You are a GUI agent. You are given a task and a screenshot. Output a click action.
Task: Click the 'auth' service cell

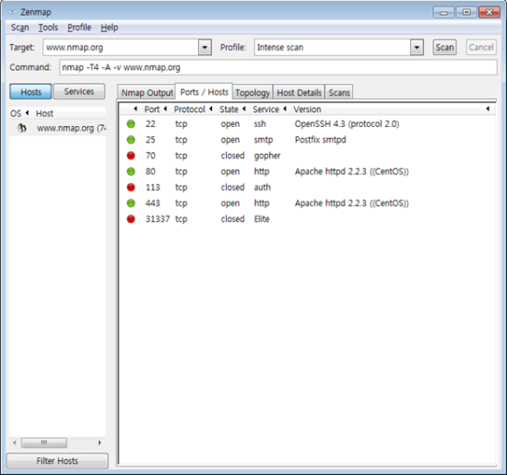coord(262,187)
